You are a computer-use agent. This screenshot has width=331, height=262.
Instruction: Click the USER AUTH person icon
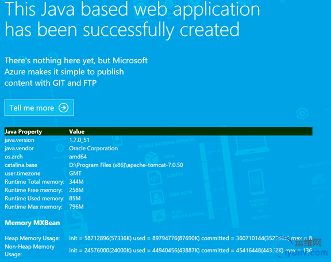157,197
